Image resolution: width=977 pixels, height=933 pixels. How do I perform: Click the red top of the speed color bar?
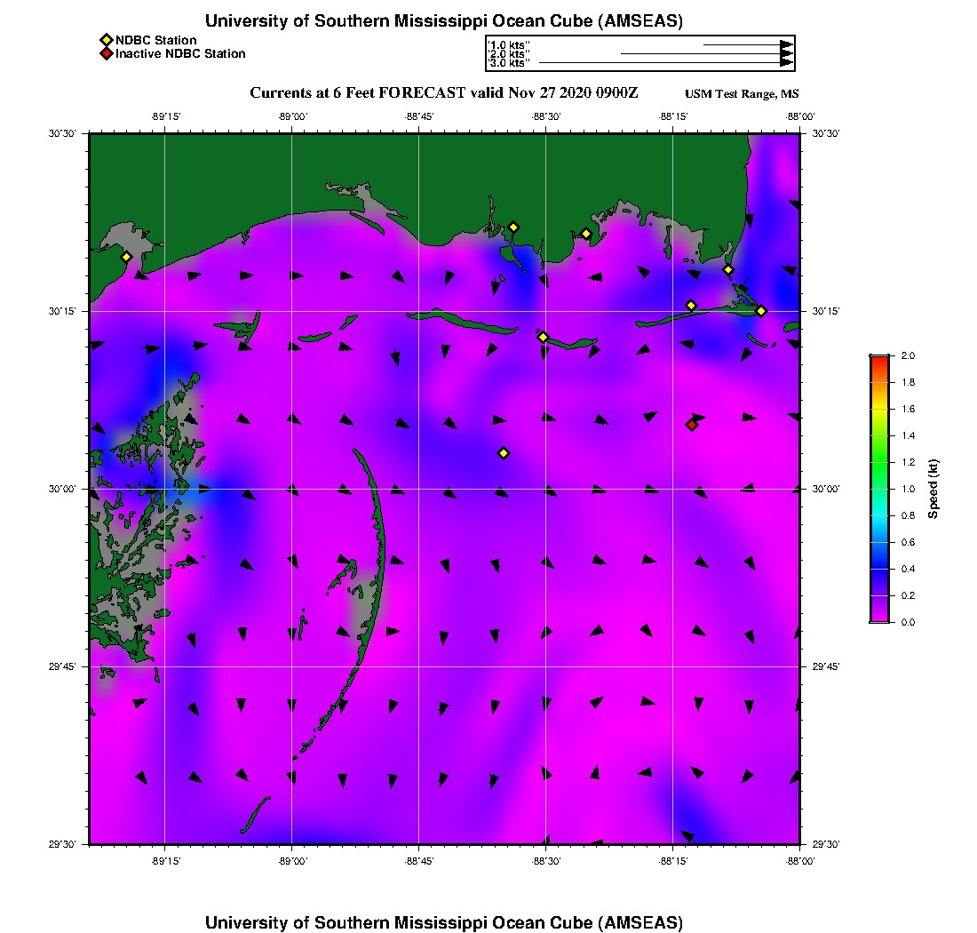[879, 359]
